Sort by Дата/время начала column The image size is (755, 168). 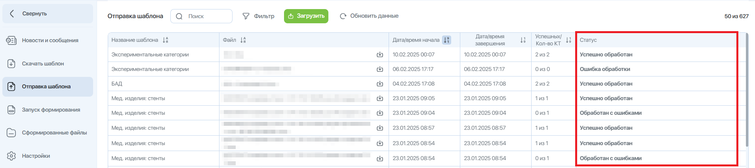447,40
